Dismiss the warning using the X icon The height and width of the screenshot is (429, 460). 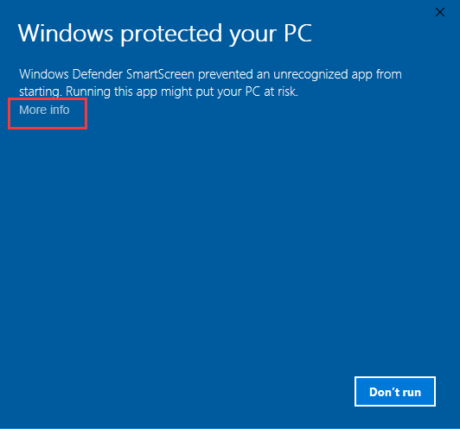tap(440, 12)
